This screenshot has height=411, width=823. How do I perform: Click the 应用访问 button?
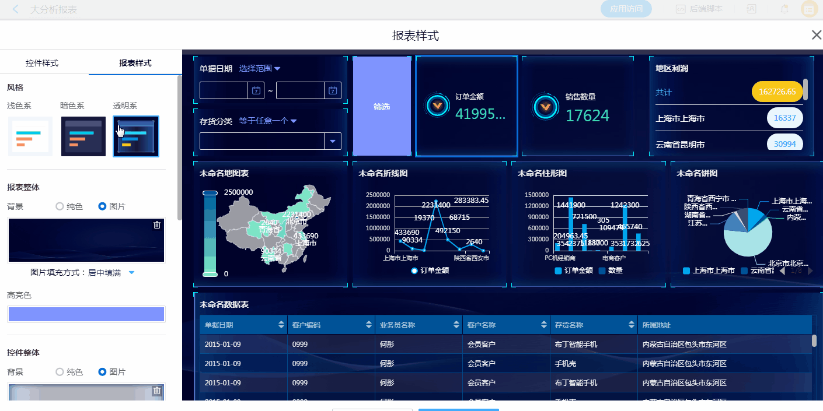(x=626, y=9)
